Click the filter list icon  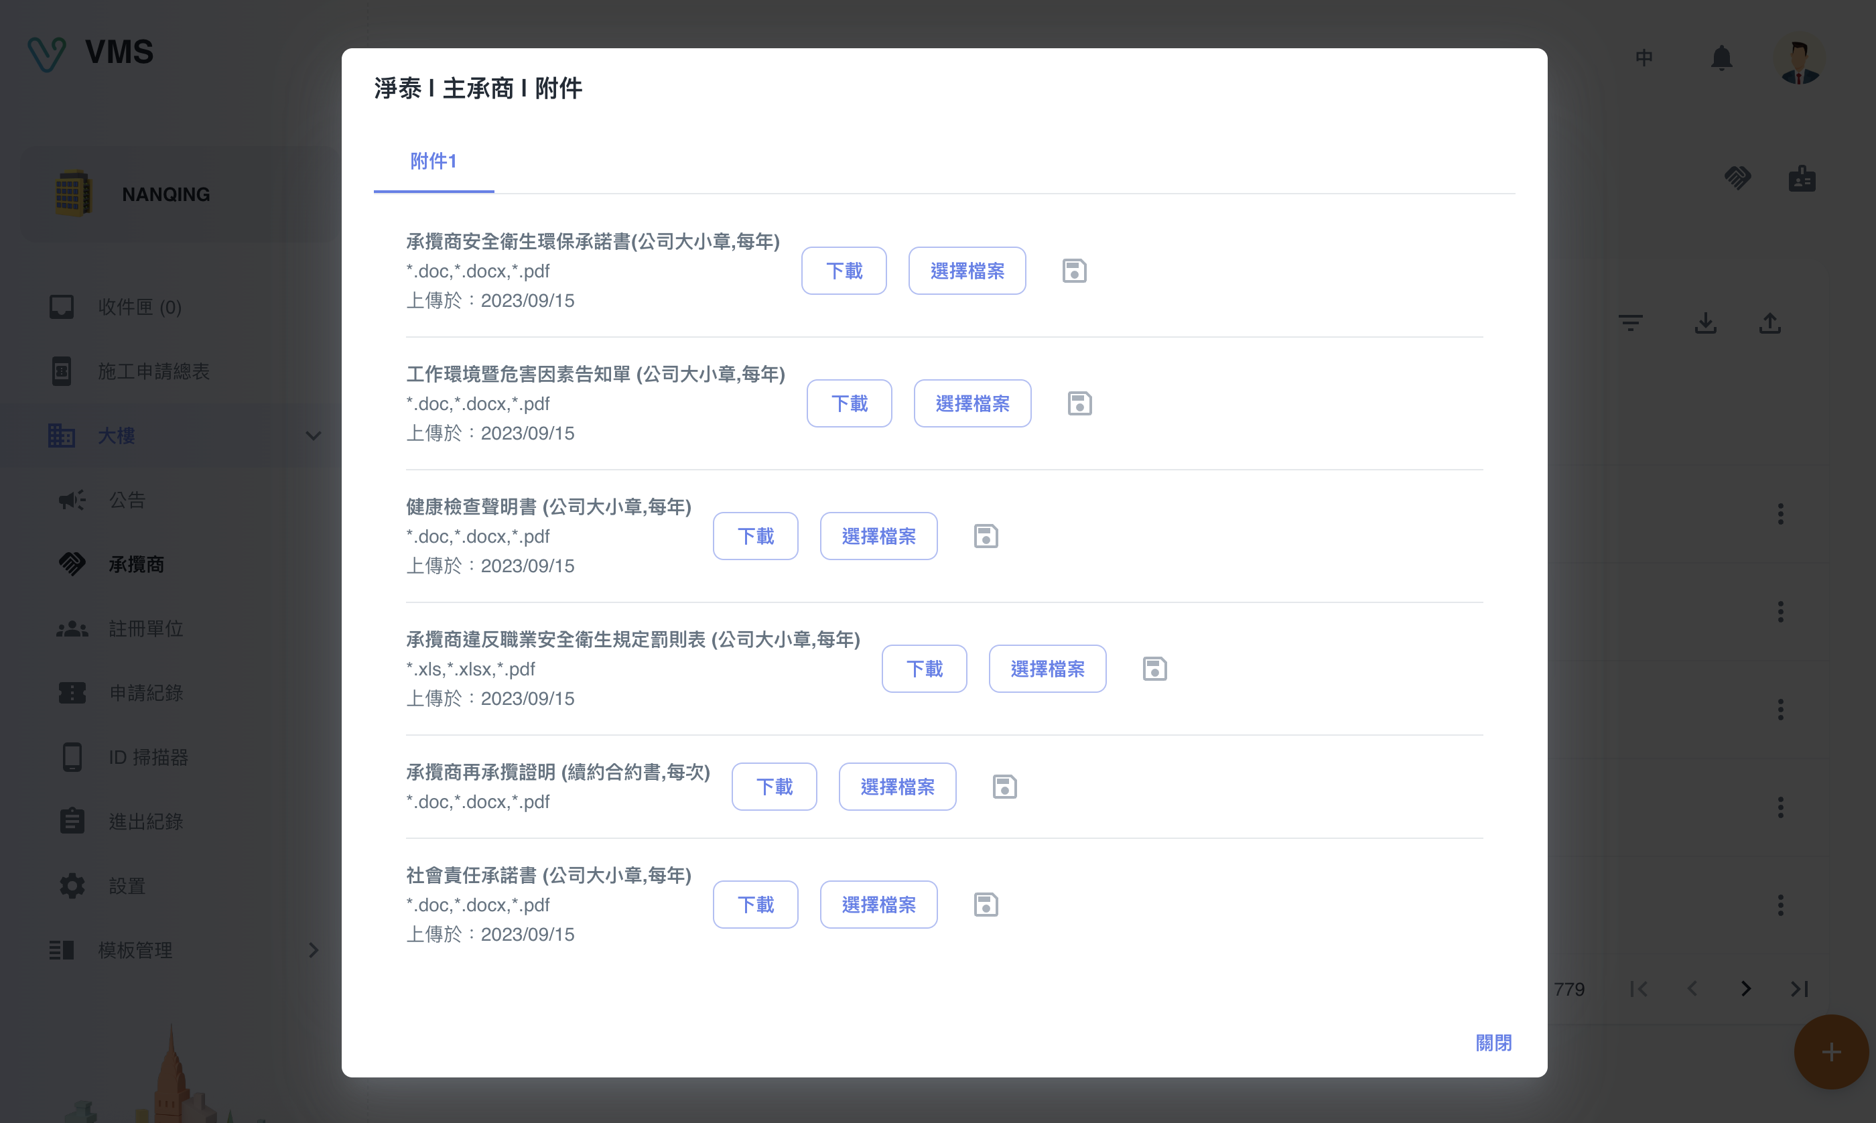point(1630,324)
